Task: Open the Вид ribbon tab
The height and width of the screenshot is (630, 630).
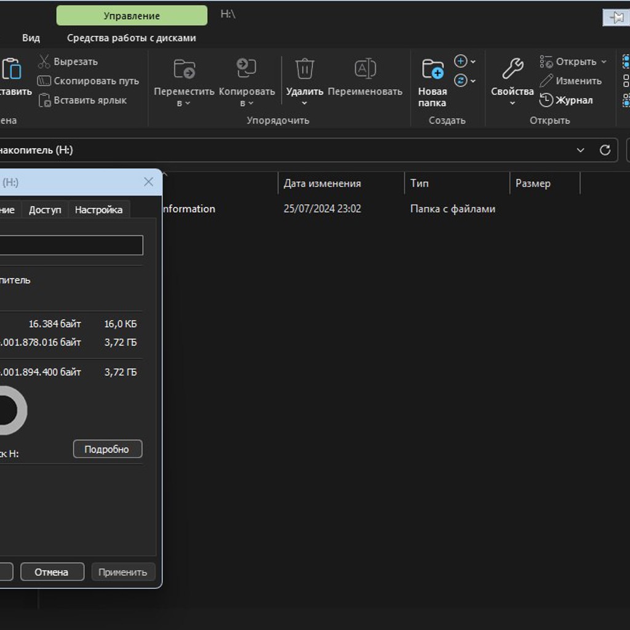Action: (x=31, y=38)
